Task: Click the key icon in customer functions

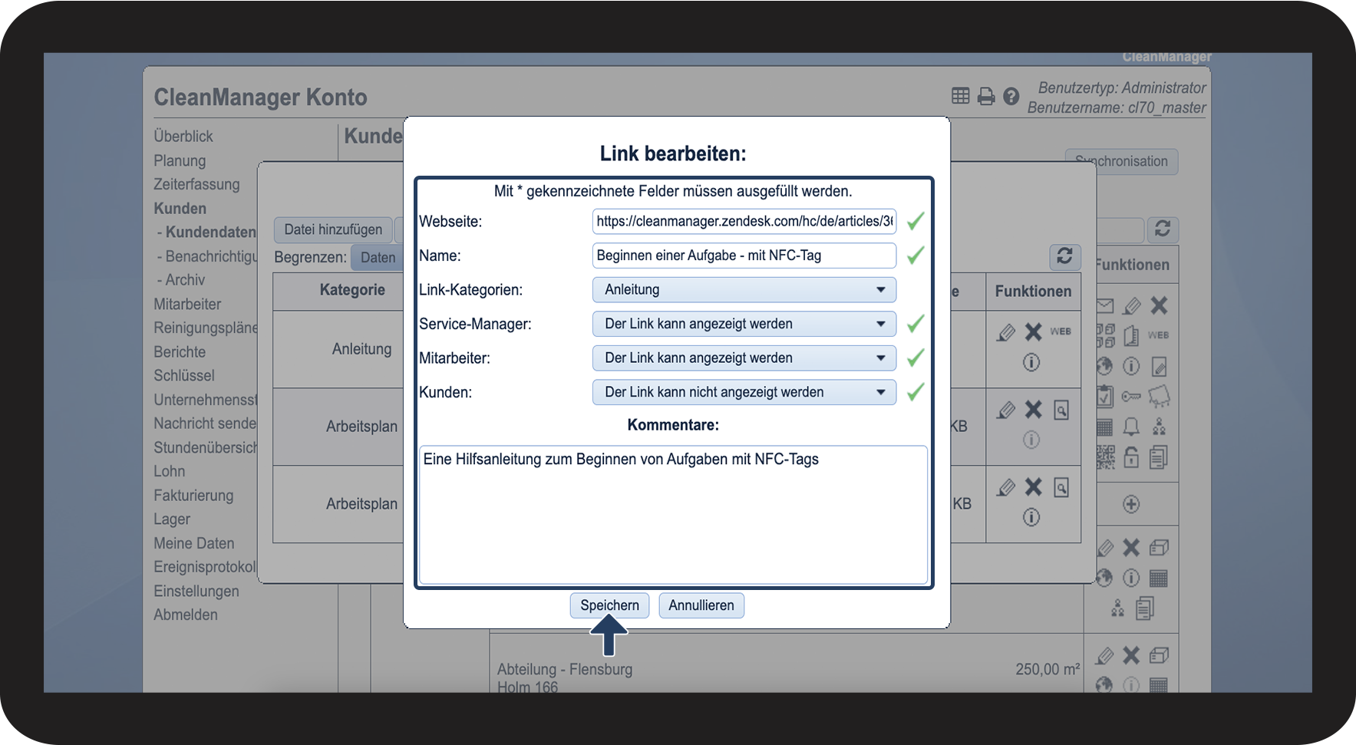Action: click(x=1131, y=397)
